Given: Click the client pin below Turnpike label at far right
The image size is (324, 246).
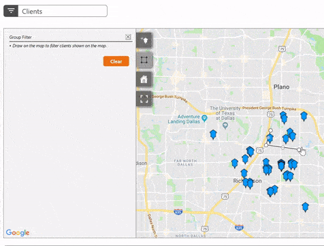Looking at the screenshot, I should [304, 116].
